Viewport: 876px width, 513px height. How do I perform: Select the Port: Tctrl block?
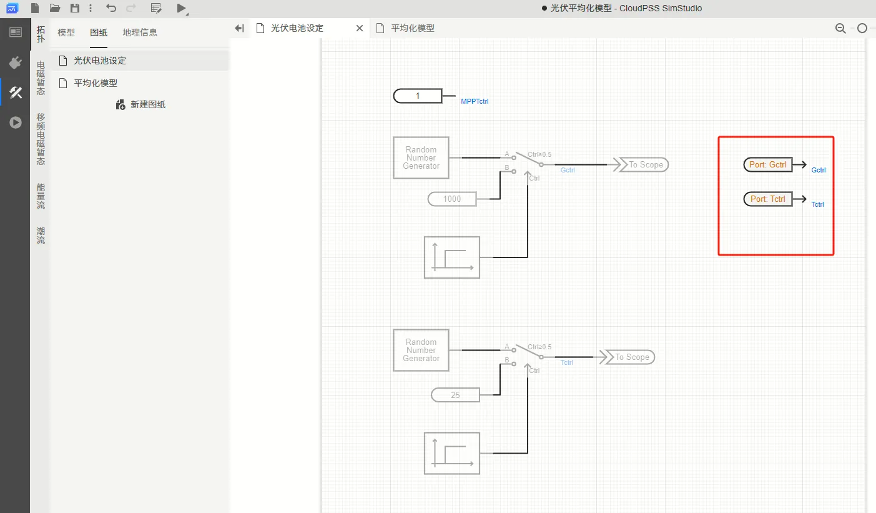click(x=768, y=199)
